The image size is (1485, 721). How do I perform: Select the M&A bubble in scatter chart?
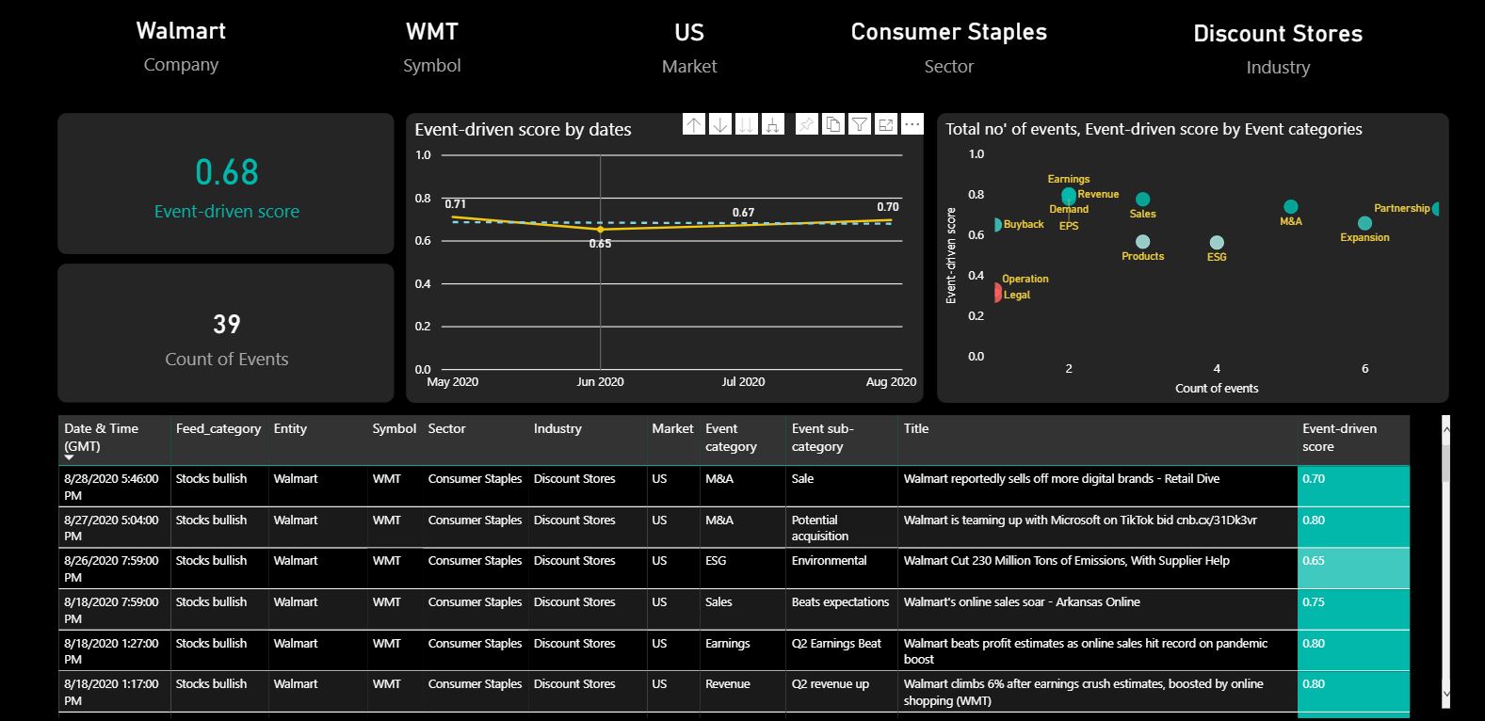(1291, 207)
